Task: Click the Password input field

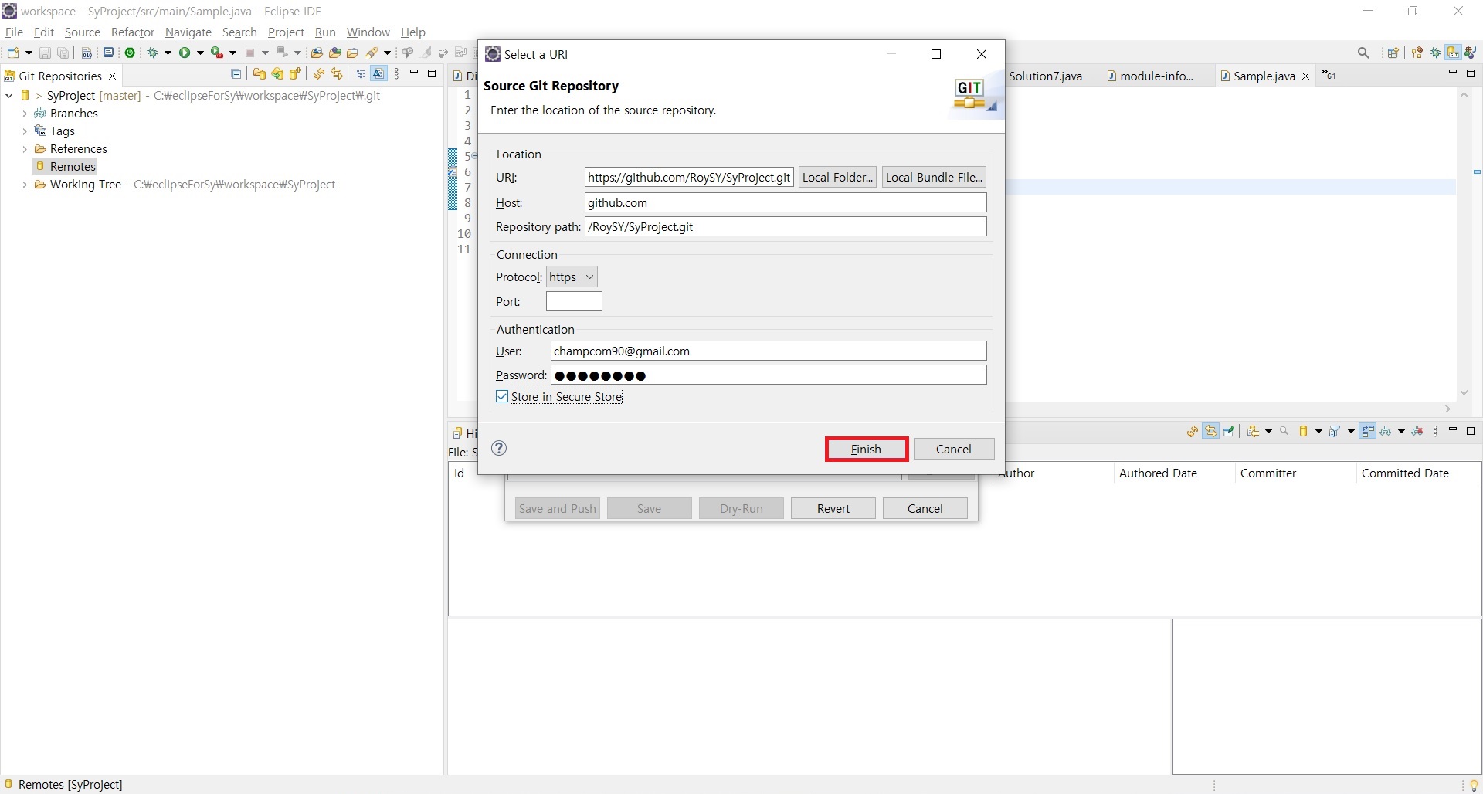Action: [x=769, y=375]
